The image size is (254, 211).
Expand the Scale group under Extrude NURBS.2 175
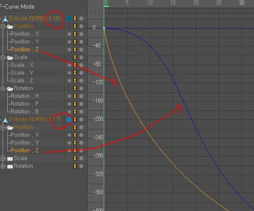[x=3, y=158]
